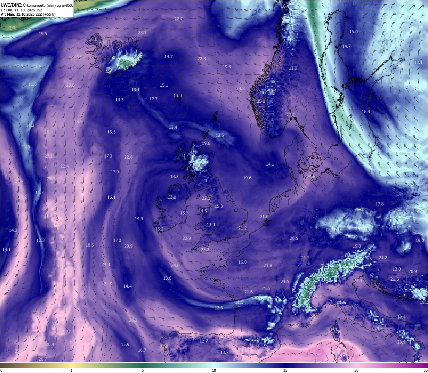
Task: Click the 18.7 value west of Scotland
Action: pyautogui.click(x=174, y=177)
